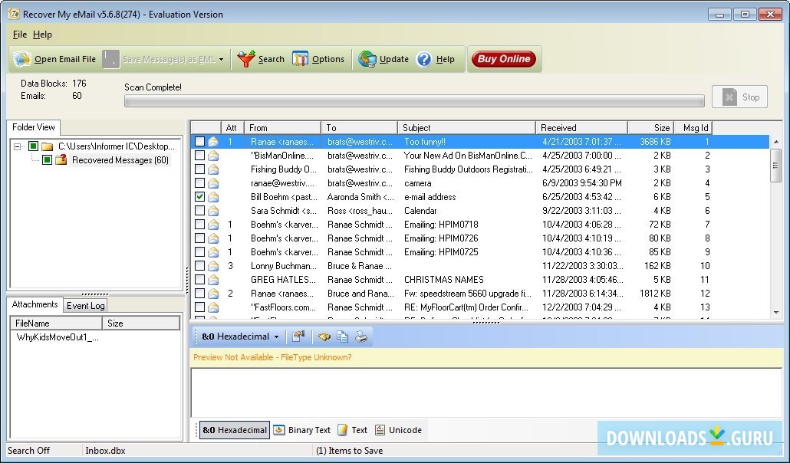The width and height of the screenshot is (790, 463).
Task: Collapse the C:\Users\Informer folder tree node
Action: pos(19,146)
